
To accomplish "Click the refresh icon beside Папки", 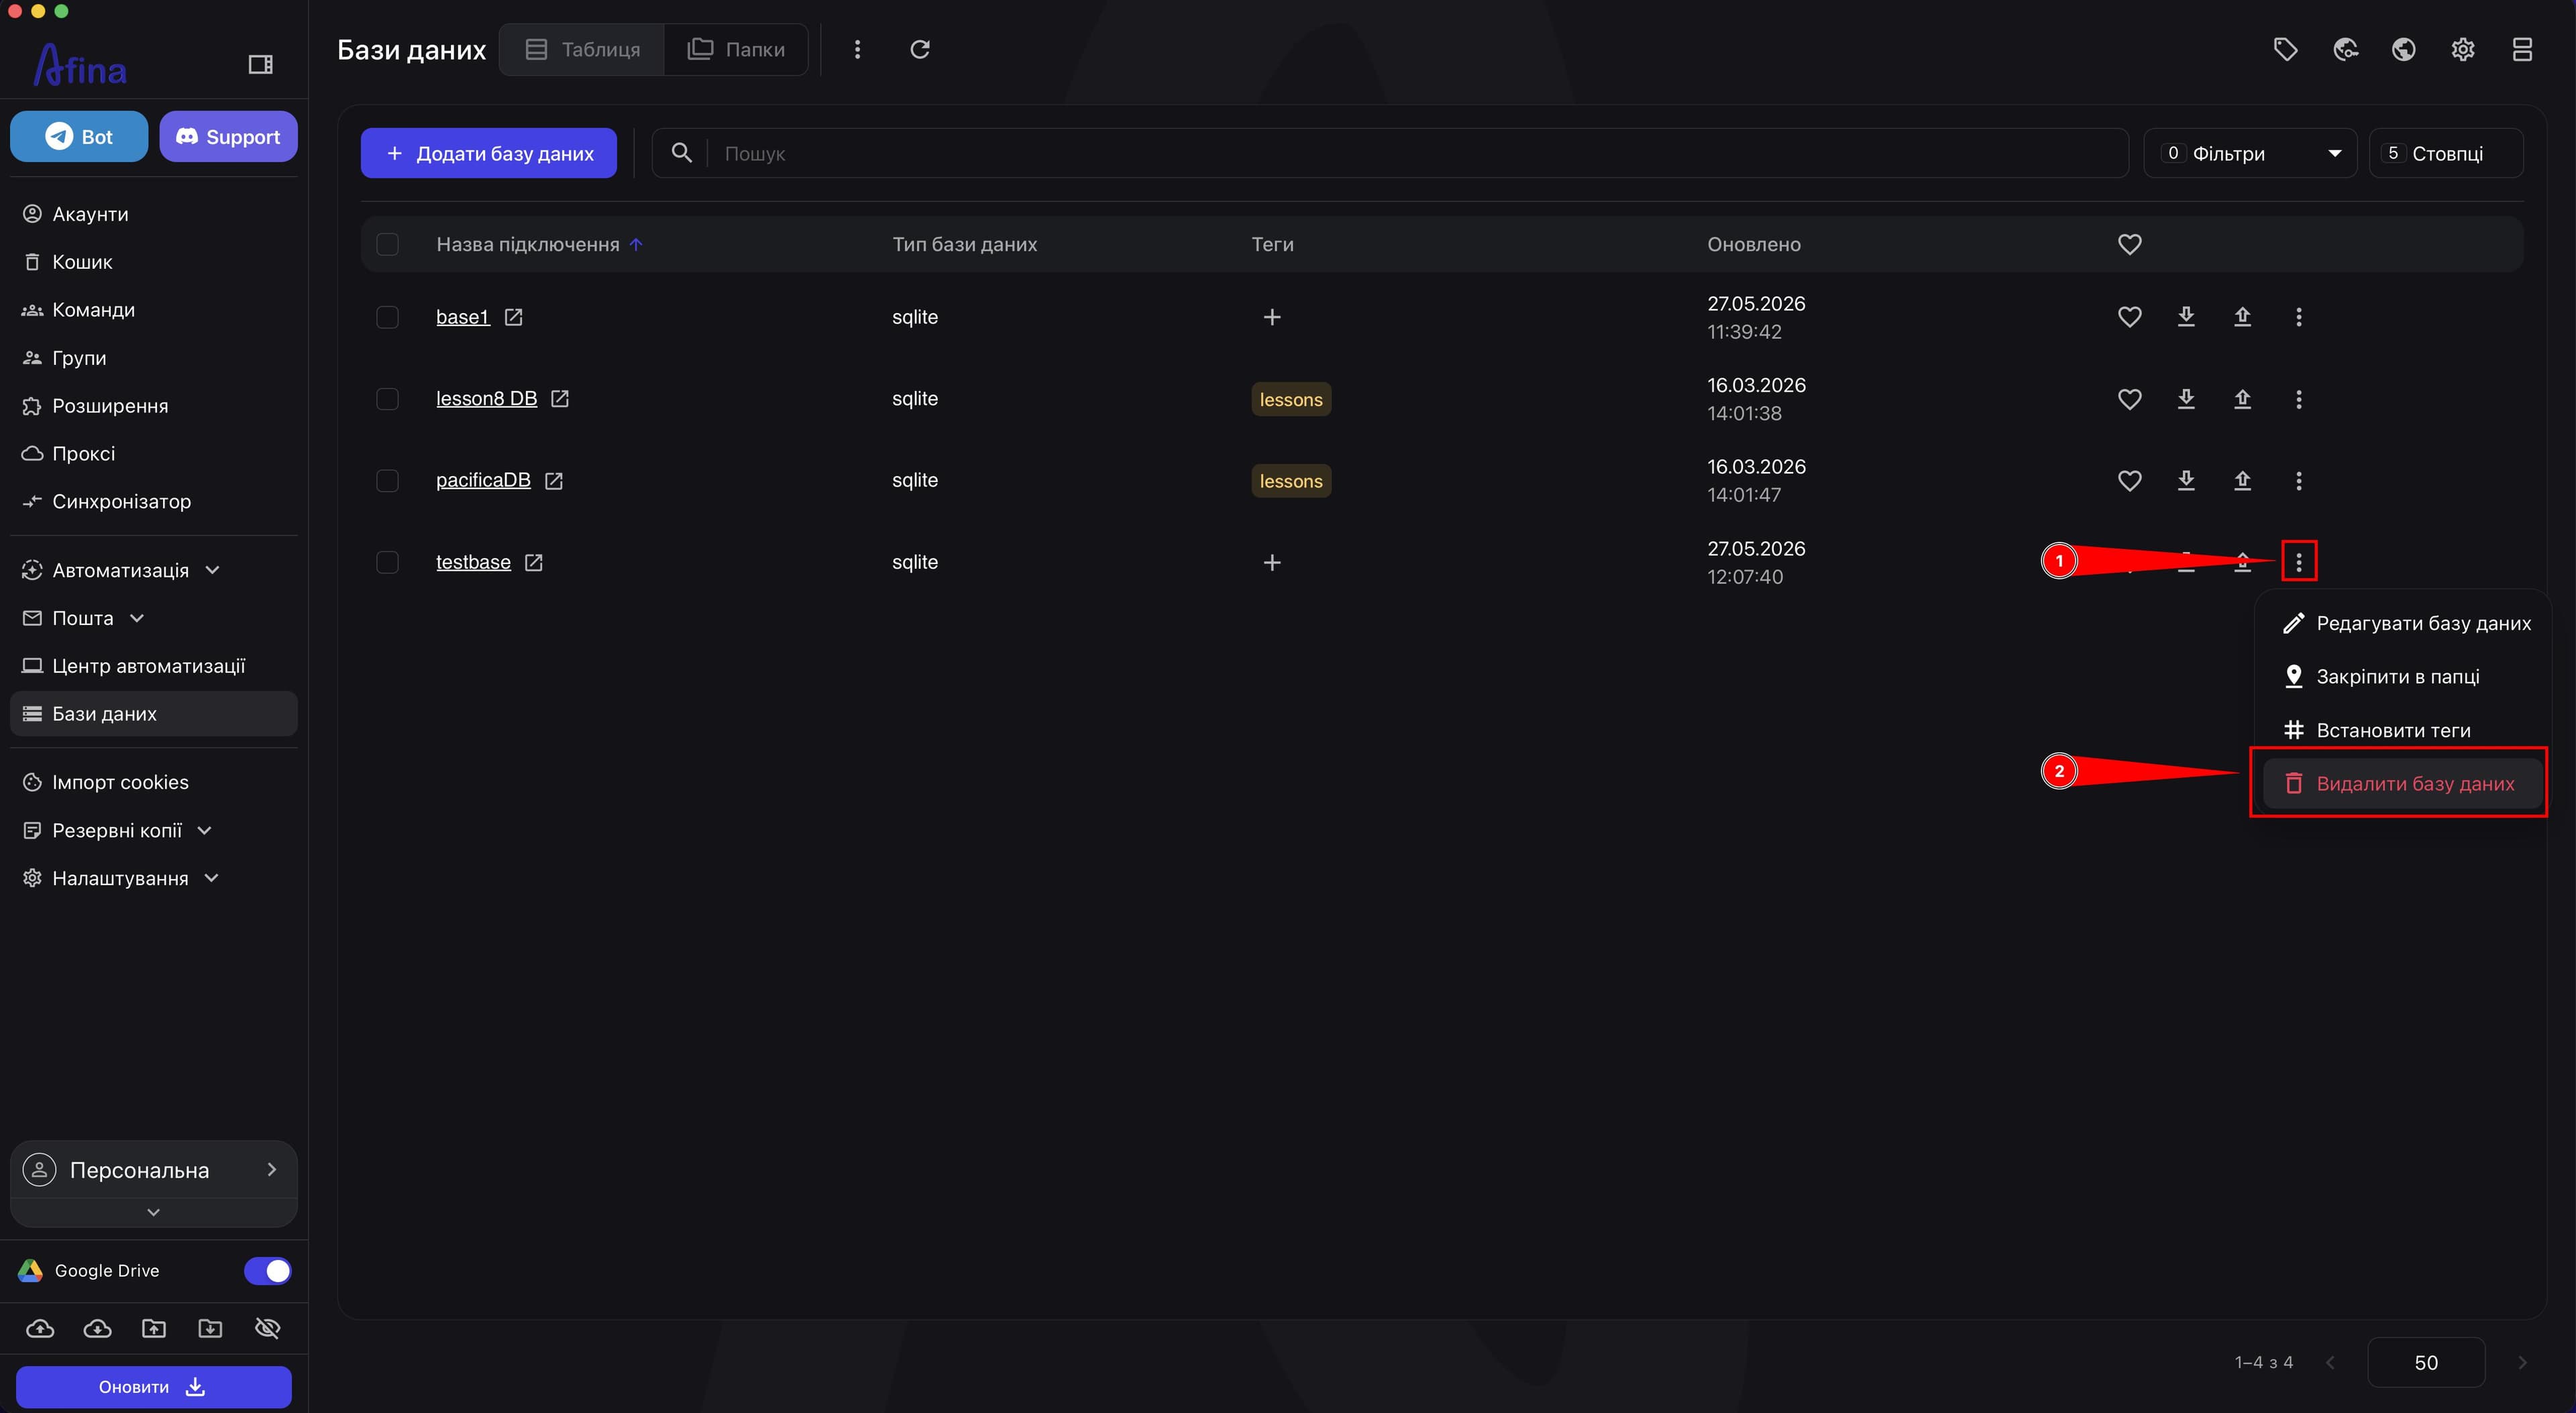I will [x=920, y=49].
